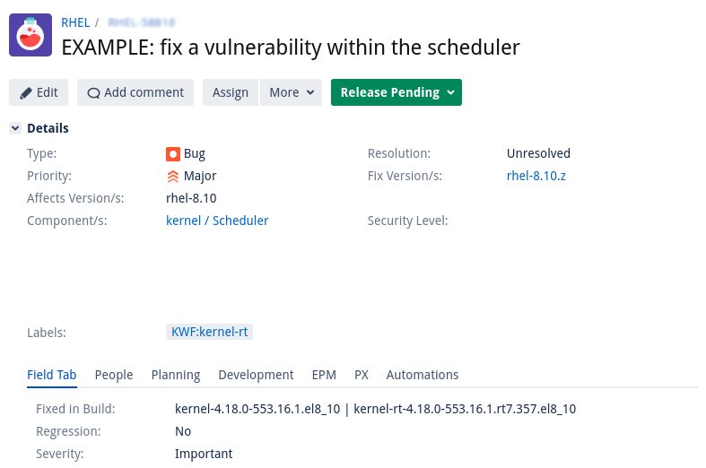Switch to the People tab
Viewport: 706px width, 468px height.
point(114,375)
